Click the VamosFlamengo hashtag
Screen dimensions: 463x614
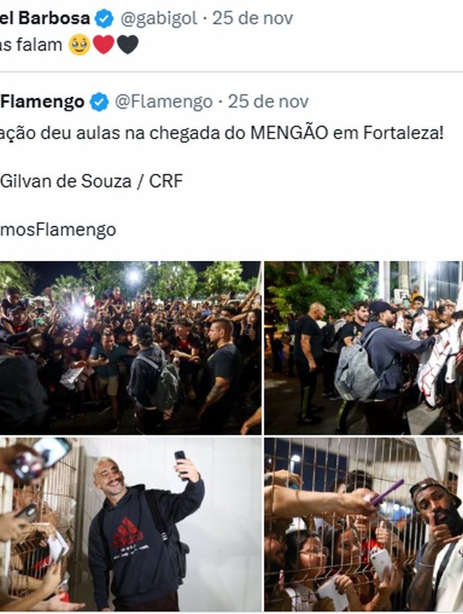[x=58, y=230]
